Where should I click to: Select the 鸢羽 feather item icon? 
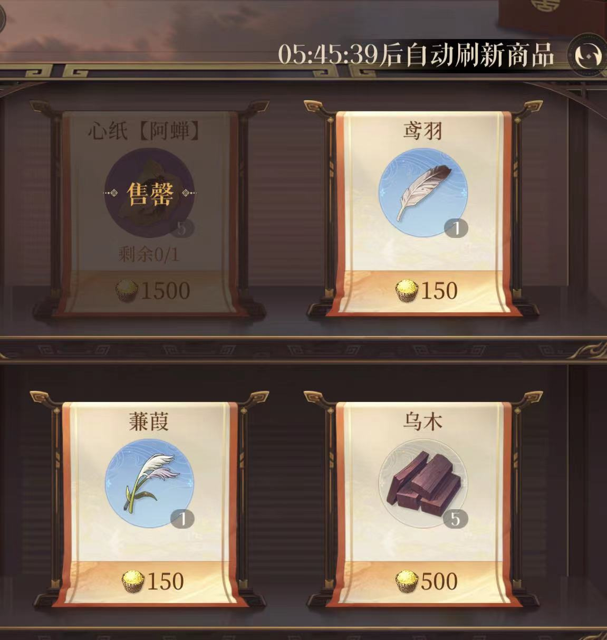pyautogui.click(x=423, y=193)
